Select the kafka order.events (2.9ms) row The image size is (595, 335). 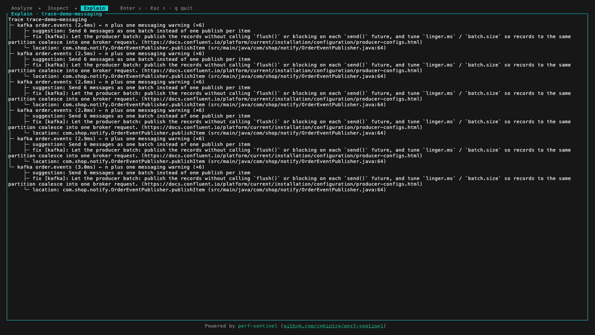tap(111, 139)
